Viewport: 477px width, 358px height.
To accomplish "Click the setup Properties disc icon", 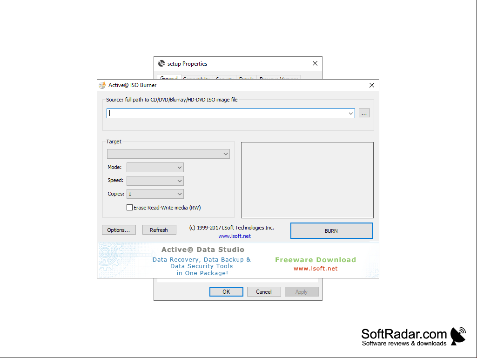I will (161, 63).
